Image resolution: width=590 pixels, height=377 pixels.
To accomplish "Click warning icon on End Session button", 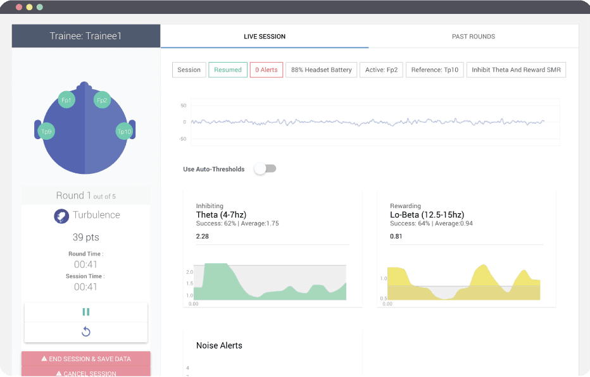I will pos(44,359).
